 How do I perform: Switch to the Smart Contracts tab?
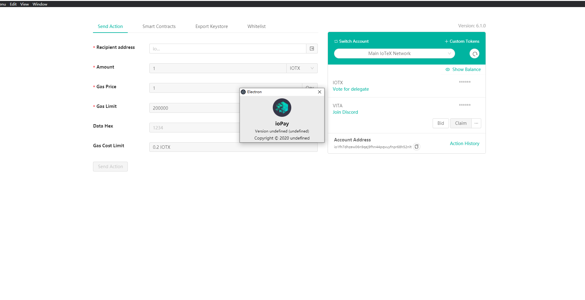[x=159, y=26]
